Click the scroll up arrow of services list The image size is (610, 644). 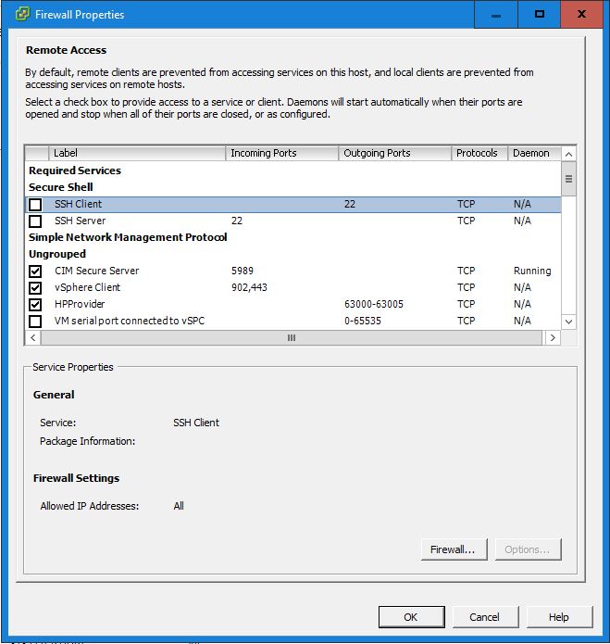568,154
